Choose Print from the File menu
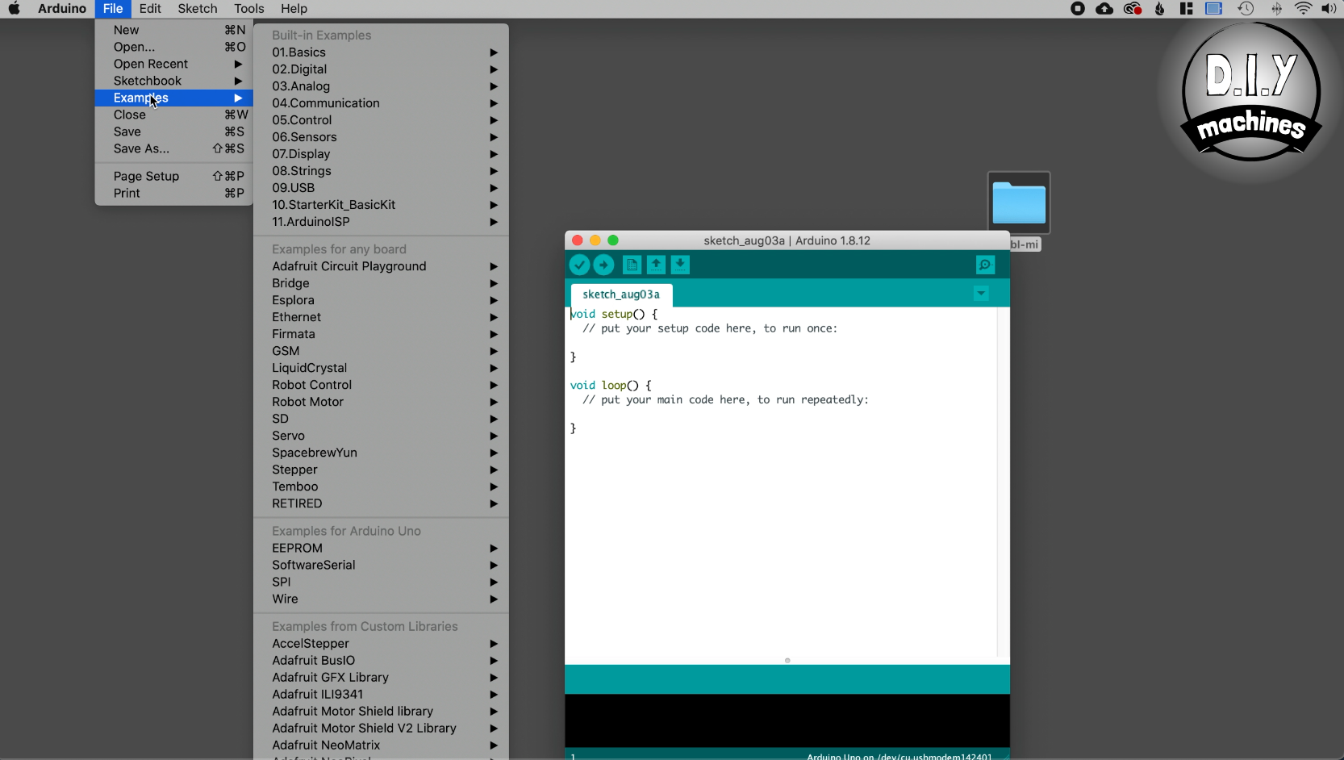The image size is (1344, 760). click(x=174, y=193)
